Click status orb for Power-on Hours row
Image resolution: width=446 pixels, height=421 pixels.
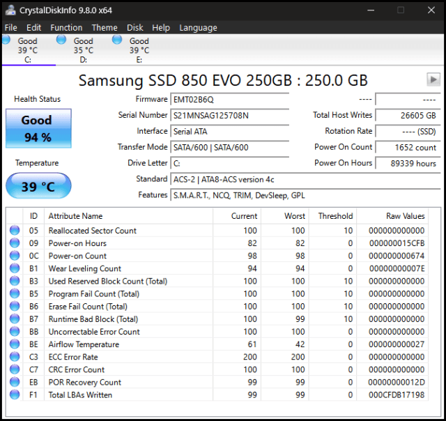tap(15, 243)
